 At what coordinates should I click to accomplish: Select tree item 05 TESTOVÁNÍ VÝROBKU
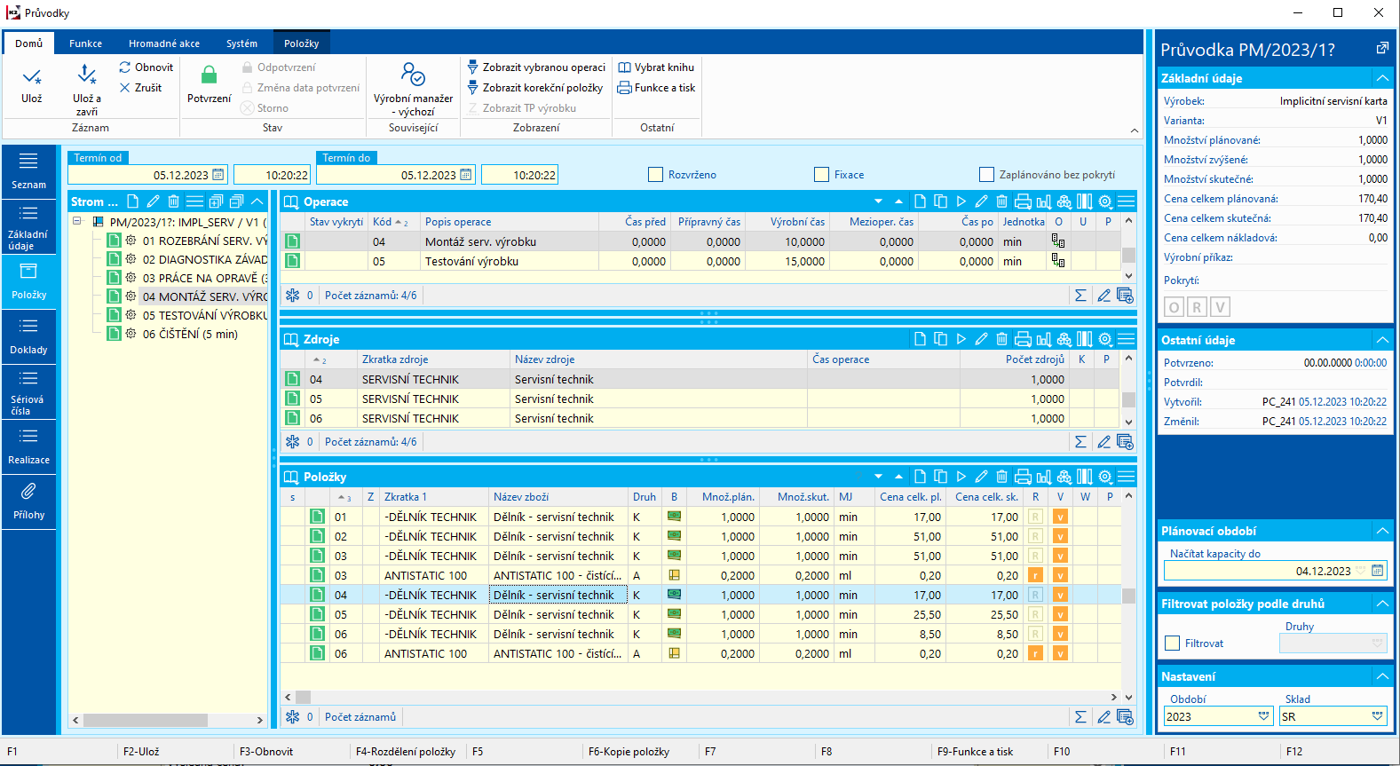(204, 315)
